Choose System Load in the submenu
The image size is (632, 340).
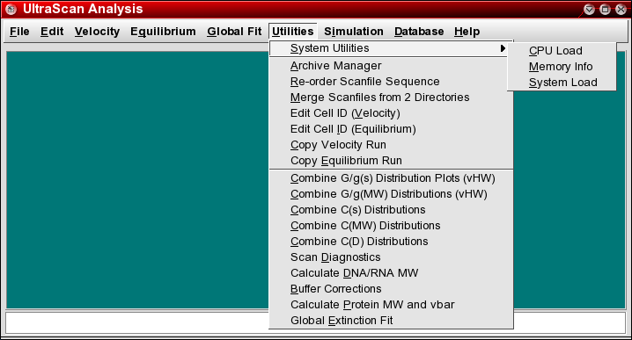point(562,82)
